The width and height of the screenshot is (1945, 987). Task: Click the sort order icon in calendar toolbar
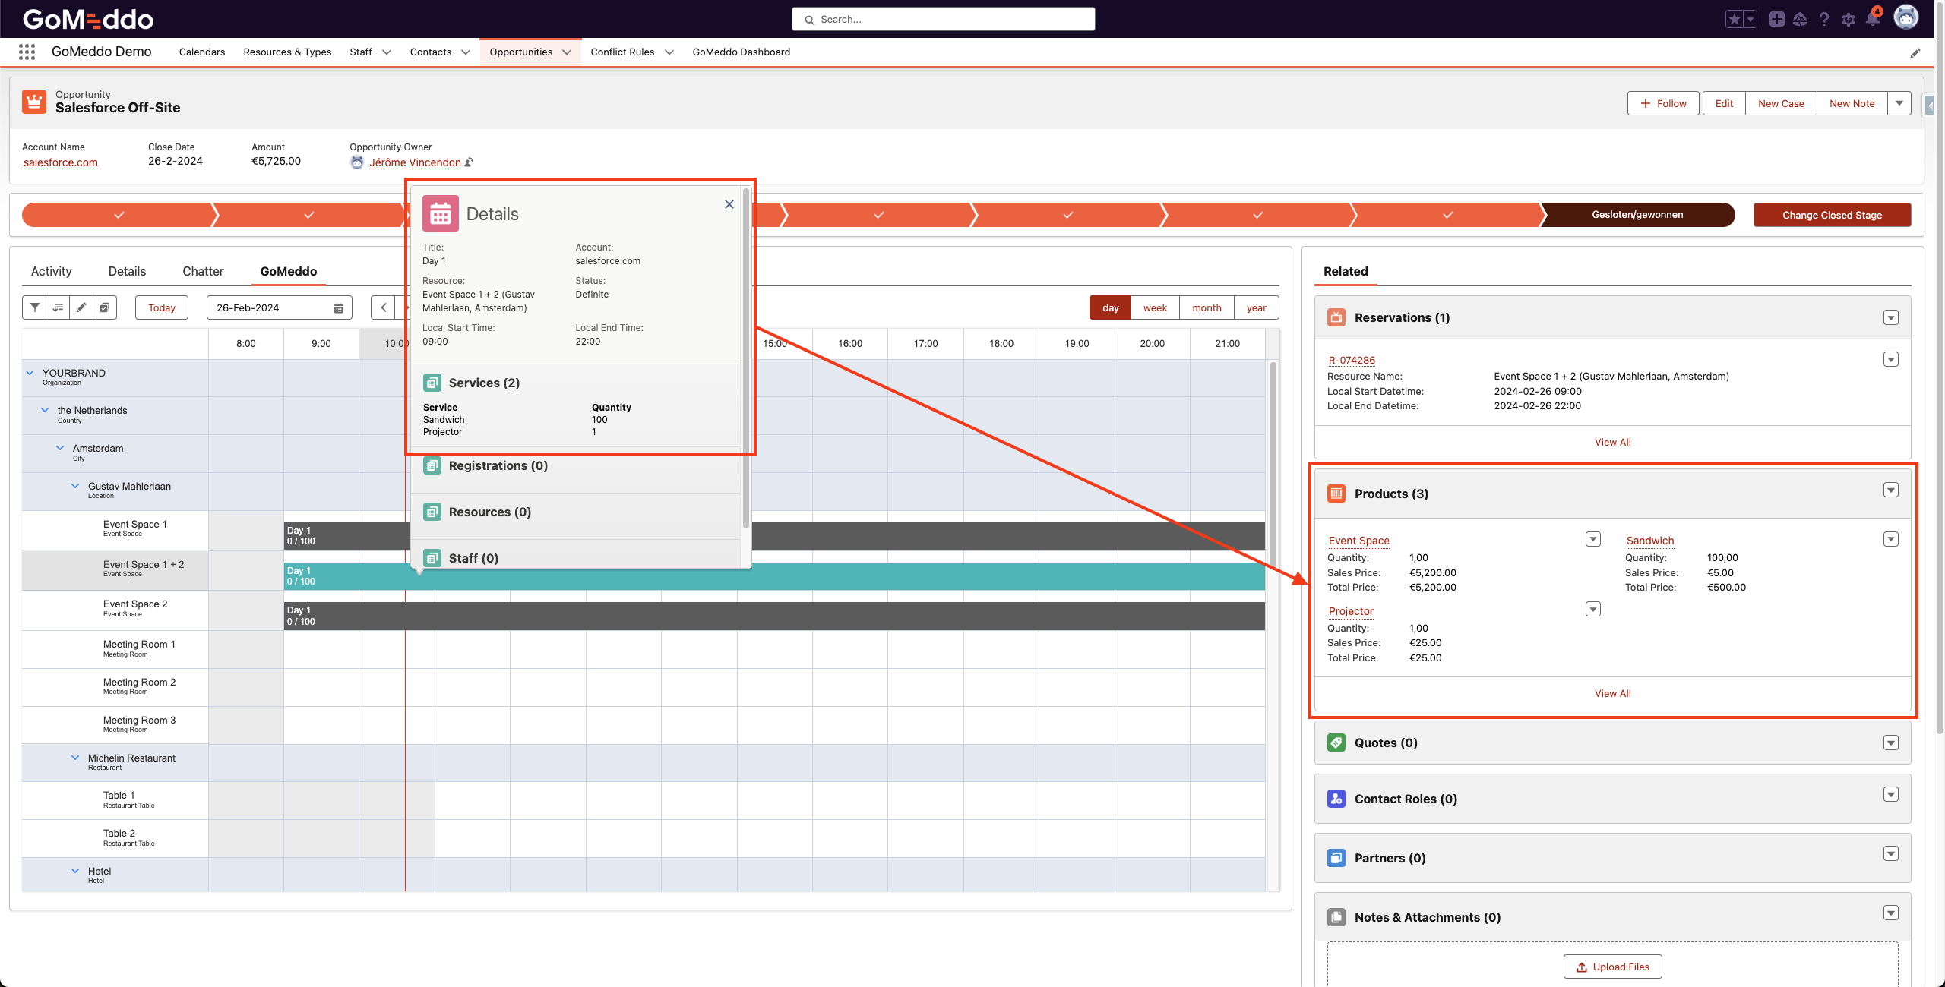pyautogui.click(x=58, y=307)
